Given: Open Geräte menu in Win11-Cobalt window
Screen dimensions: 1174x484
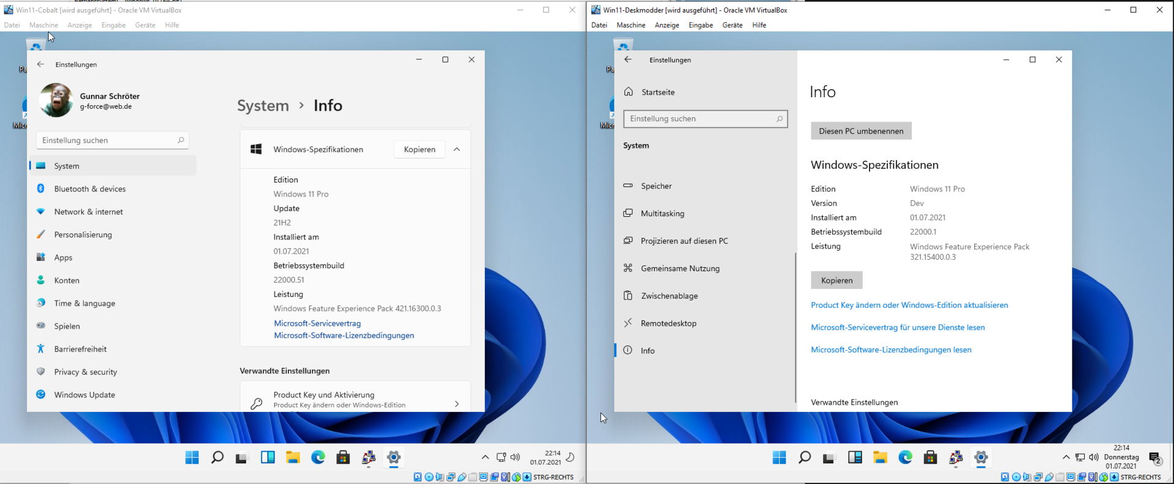Looking at the screenshot, I should [145, 25].
